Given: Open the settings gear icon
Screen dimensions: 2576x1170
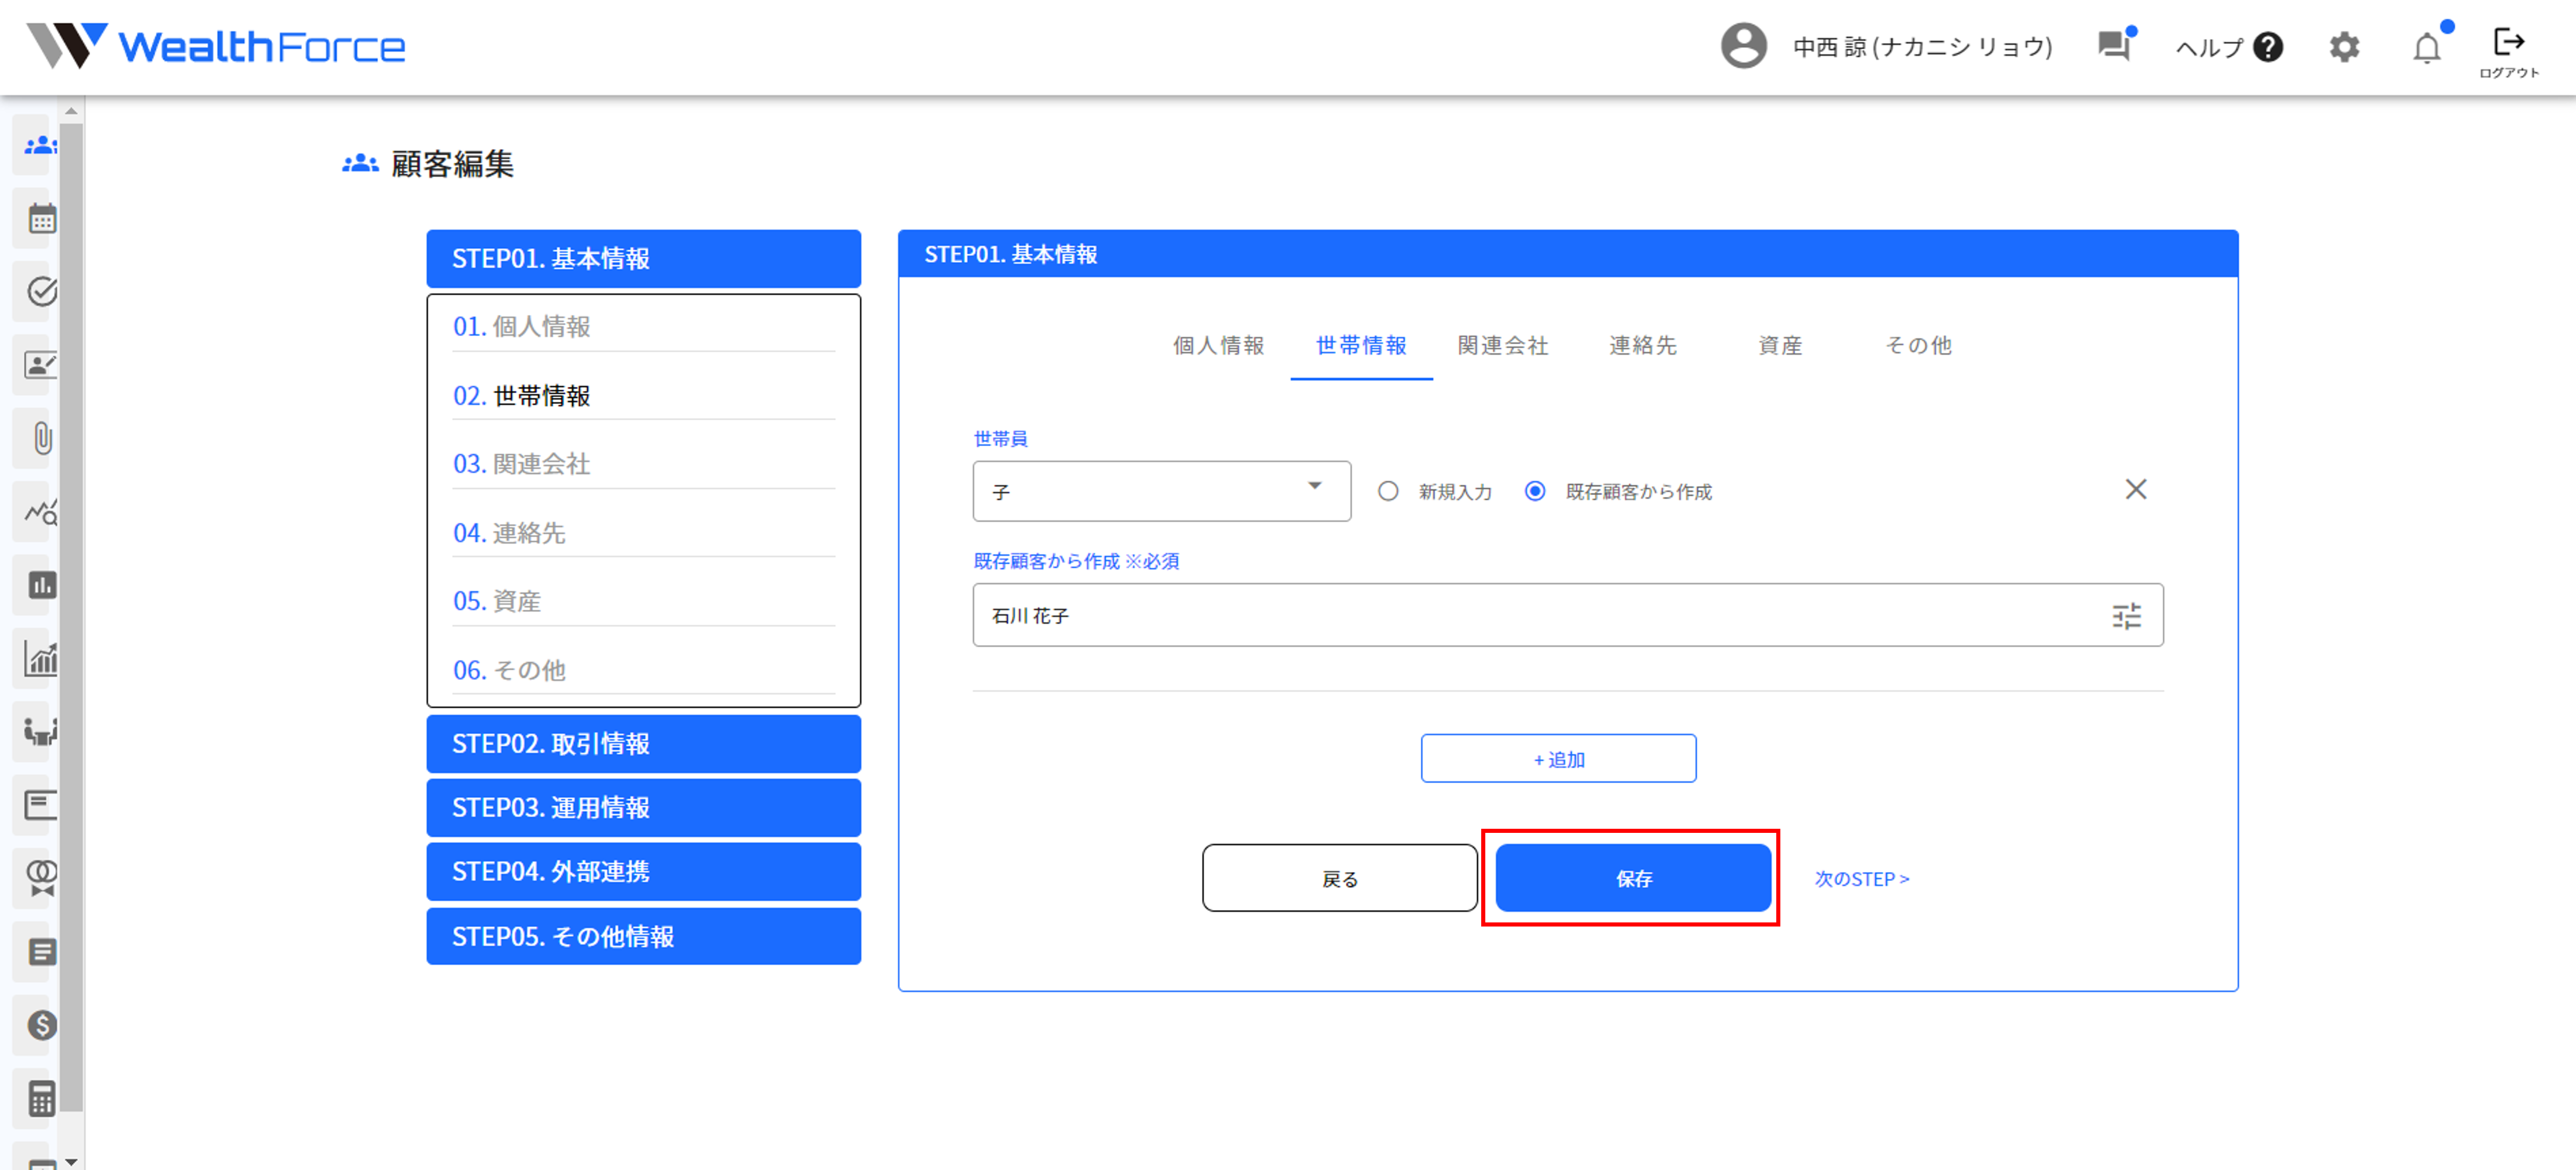Looking at the screenshot, I should tap(2344, 47).
